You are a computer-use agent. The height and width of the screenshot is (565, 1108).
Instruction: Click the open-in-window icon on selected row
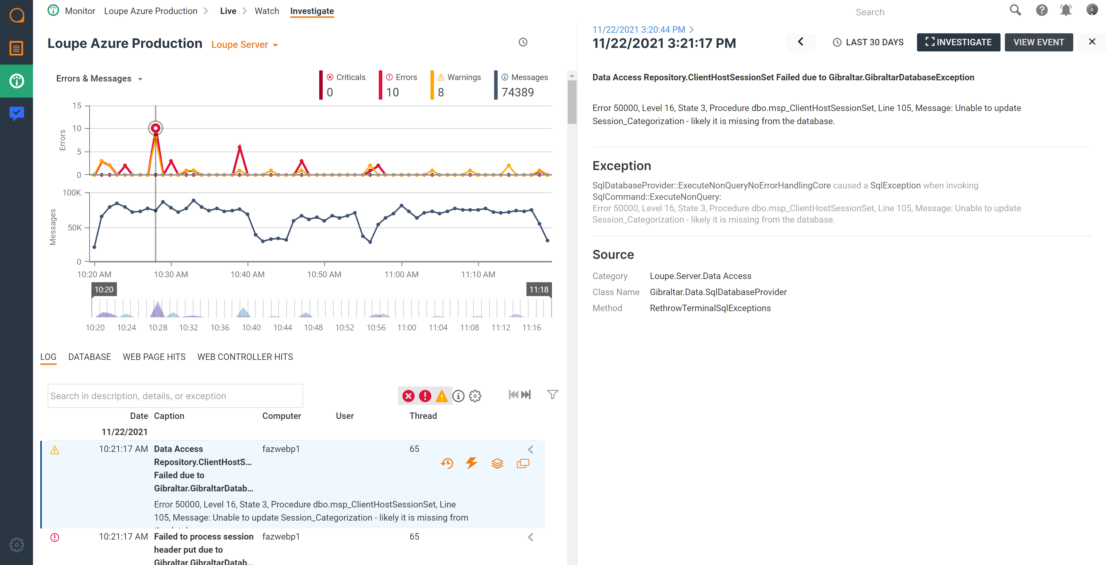[522, 463]
